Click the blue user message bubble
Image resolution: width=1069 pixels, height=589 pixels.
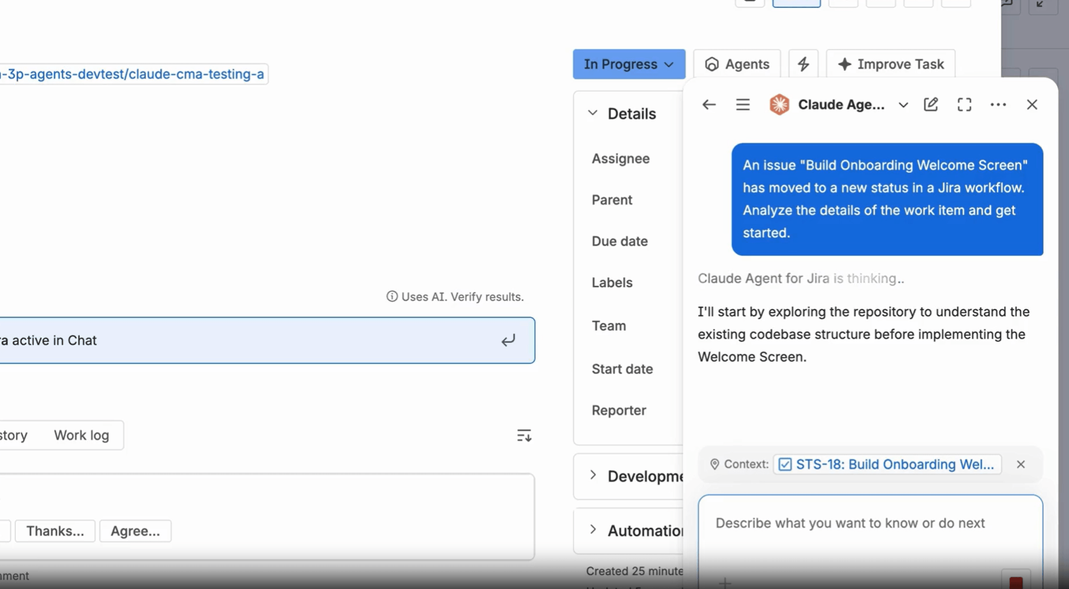(887, 199)
